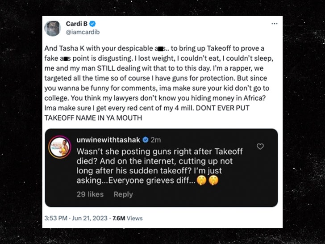View the 29 likes list

[x=91, y=194]
